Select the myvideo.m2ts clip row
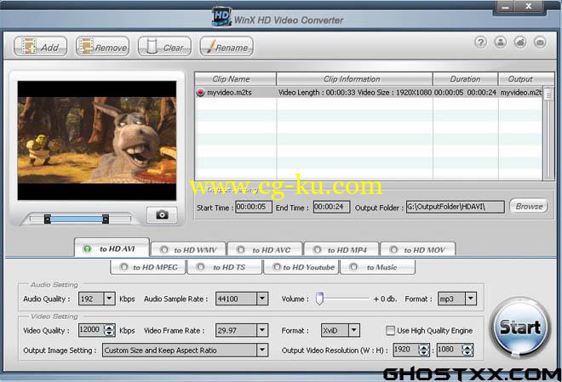 [x=369, y=93]
